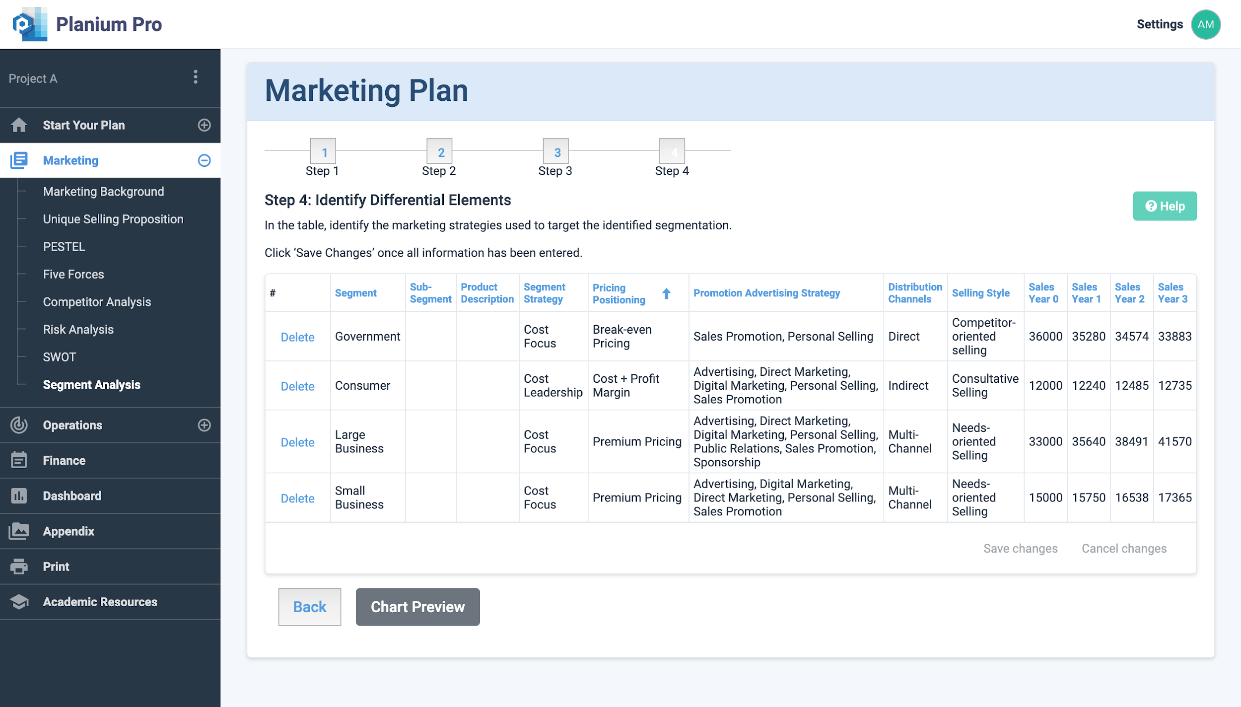Sort by the Sales Year 0 header
This screenshot has height=707, width=1241.
pyautogui.click(x=1043, y=293)
